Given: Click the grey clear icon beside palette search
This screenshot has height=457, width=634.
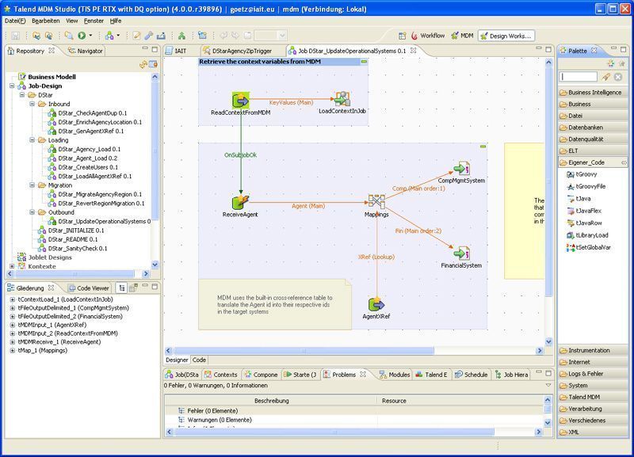Looking at the screenshot, I should click(618, 77).
